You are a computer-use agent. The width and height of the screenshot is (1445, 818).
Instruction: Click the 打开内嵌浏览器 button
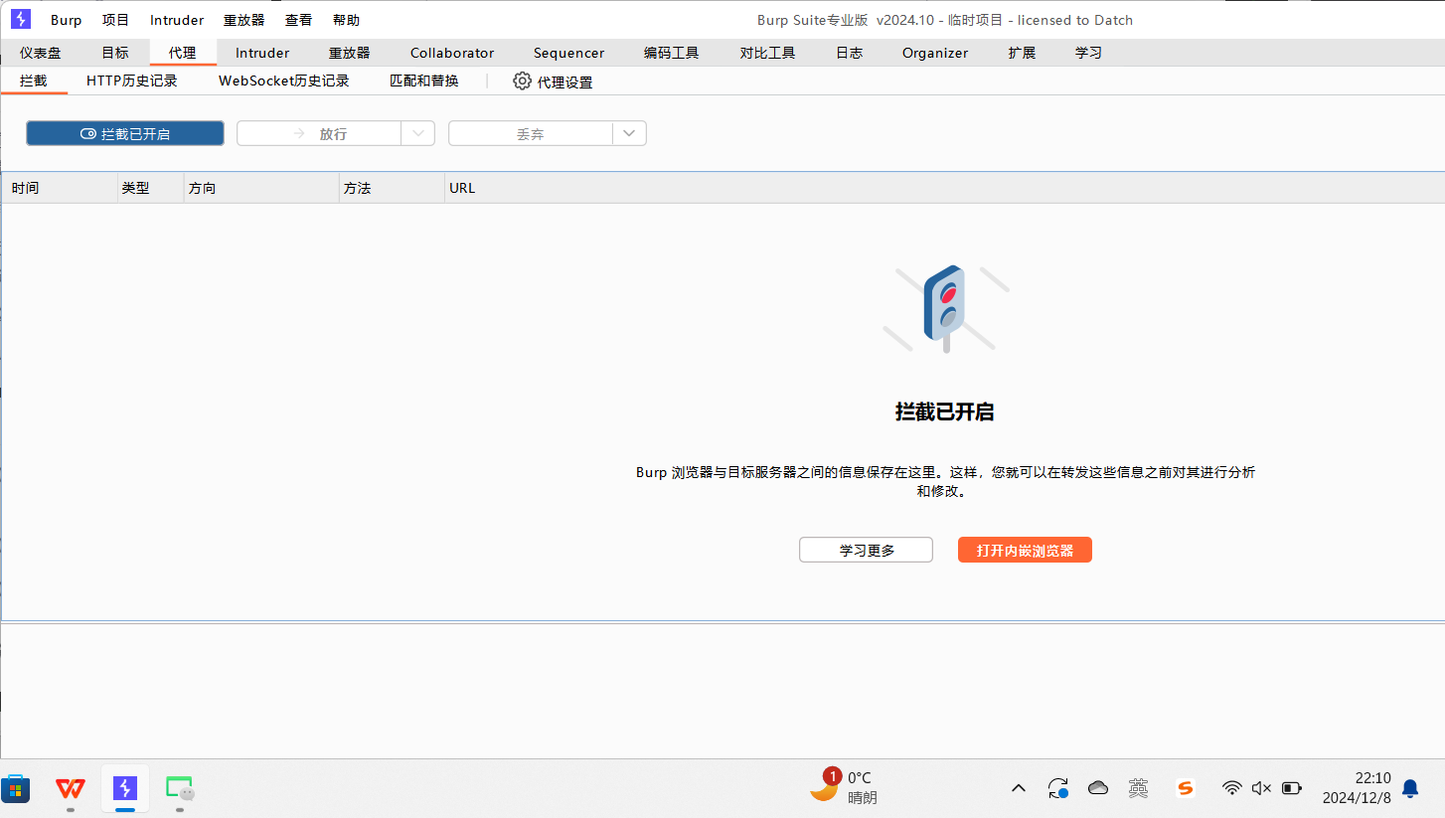click(x=1025, y=550)
